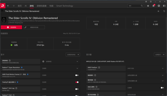Click the favorites star in top bar
The height and width of the screenshot is (96, 167).
[x=148, y=6]
